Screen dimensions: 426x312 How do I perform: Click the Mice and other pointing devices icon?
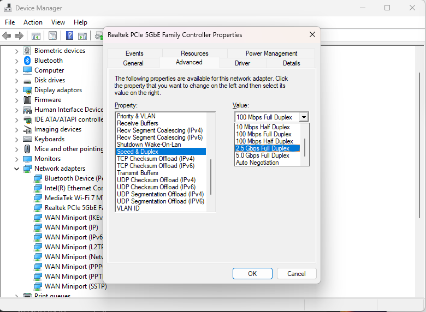point(27,149)
